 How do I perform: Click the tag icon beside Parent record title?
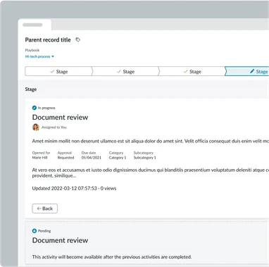[77, 39]
